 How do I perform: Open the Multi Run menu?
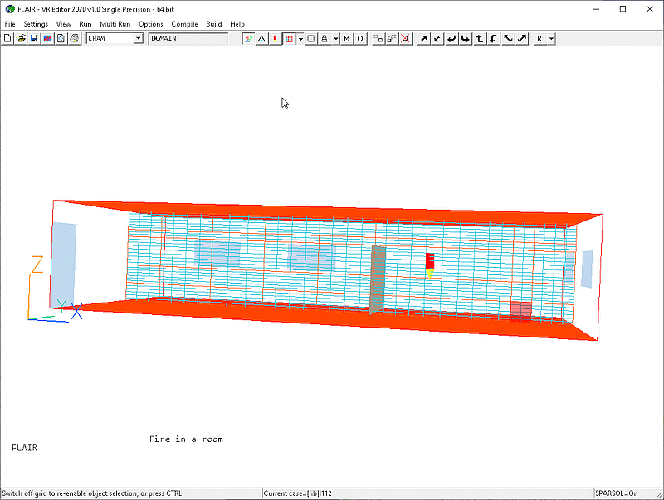point(115,24)
